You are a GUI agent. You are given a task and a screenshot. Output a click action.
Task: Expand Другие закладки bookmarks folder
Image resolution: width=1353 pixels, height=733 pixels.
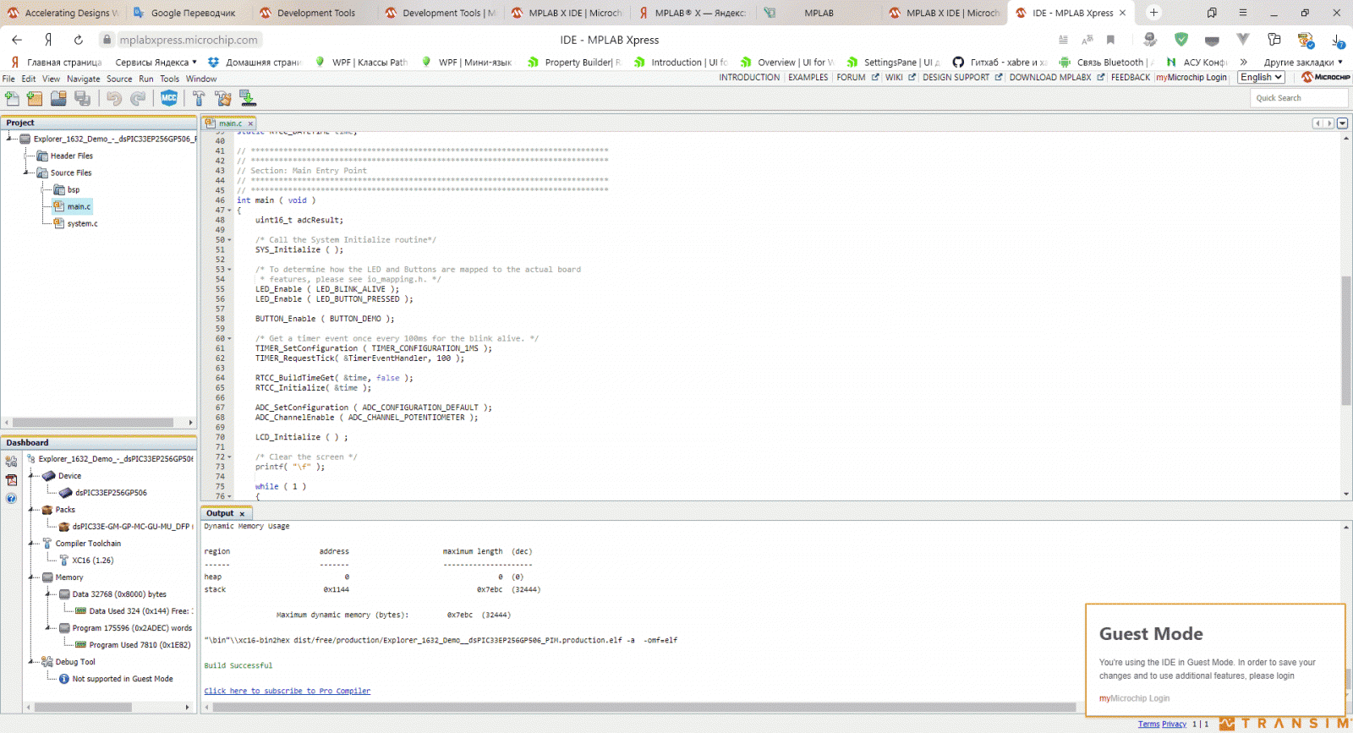pos(1303,63)
